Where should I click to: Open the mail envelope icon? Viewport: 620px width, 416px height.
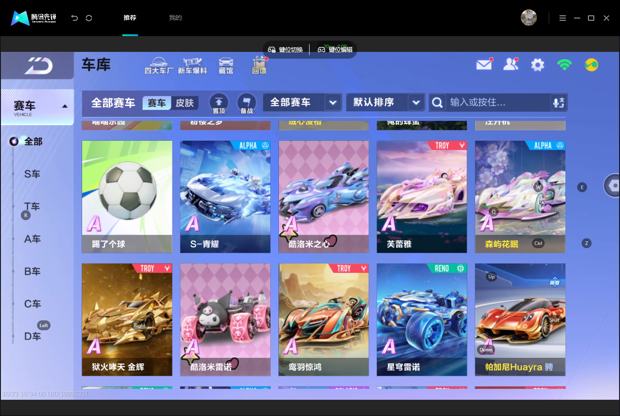coord(484,65)
